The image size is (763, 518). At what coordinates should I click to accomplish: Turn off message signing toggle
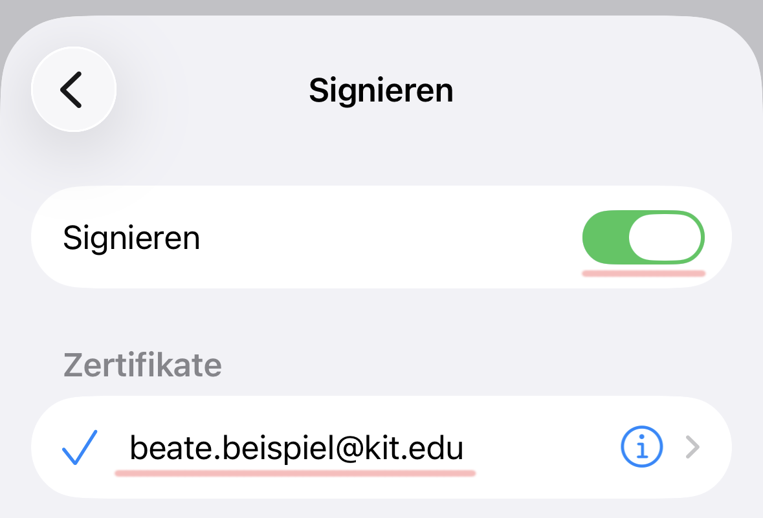pyautogui.click(x=643, y=237)
